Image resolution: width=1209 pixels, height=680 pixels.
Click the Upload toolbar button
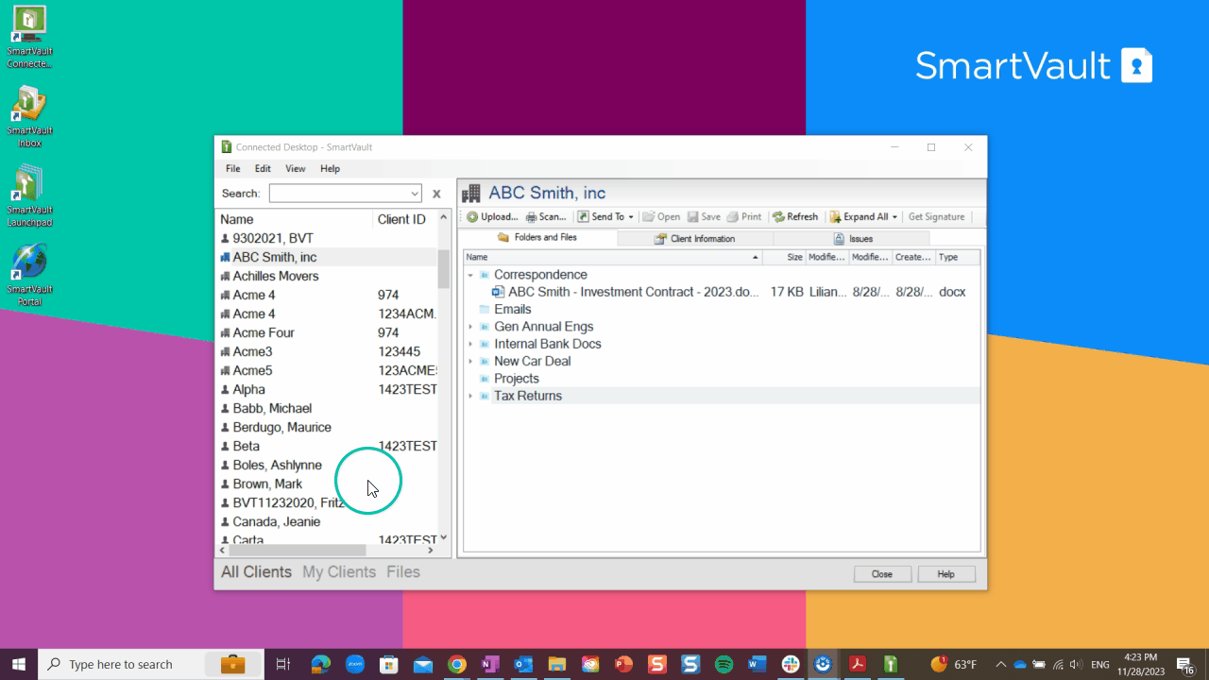tap(492, 217)
